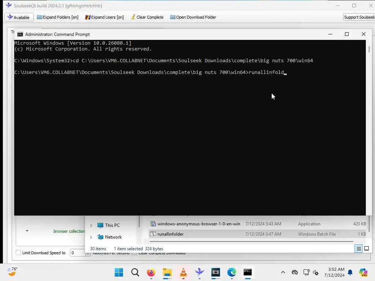The height and width of the screenshot is (281, 375).
Task: Select This PC in the navigation pane
Action: [x=108, y=225]
